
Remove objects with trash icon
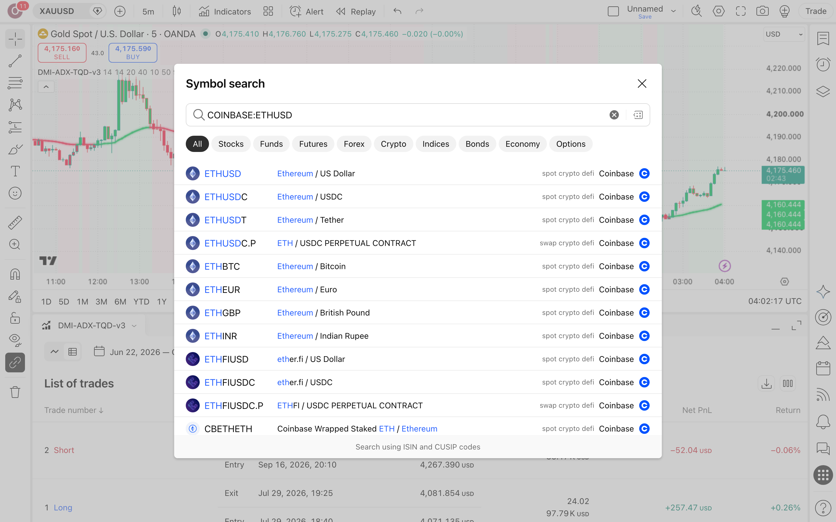tap(15, 392)
